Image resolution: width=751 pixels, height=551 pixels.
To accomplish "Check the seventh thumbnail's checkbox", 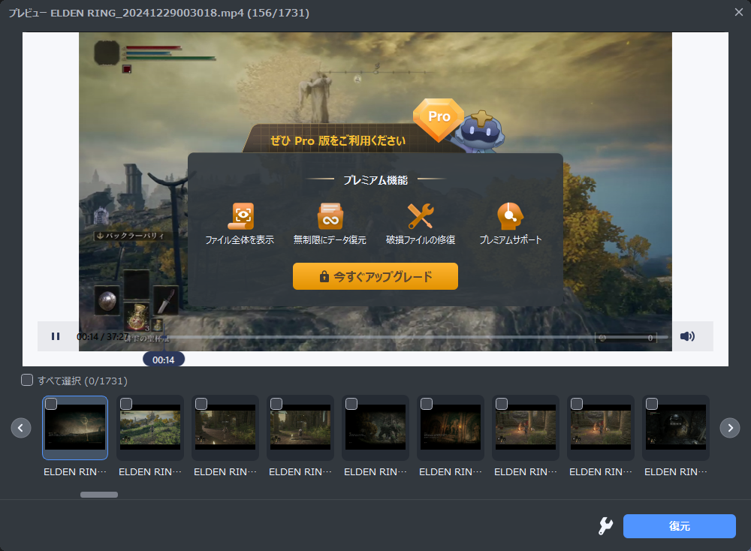I will click(502, 404).
